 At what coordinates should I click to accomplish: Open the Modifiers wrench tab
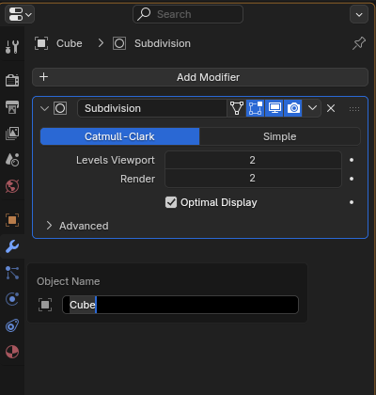coord(12,246)
